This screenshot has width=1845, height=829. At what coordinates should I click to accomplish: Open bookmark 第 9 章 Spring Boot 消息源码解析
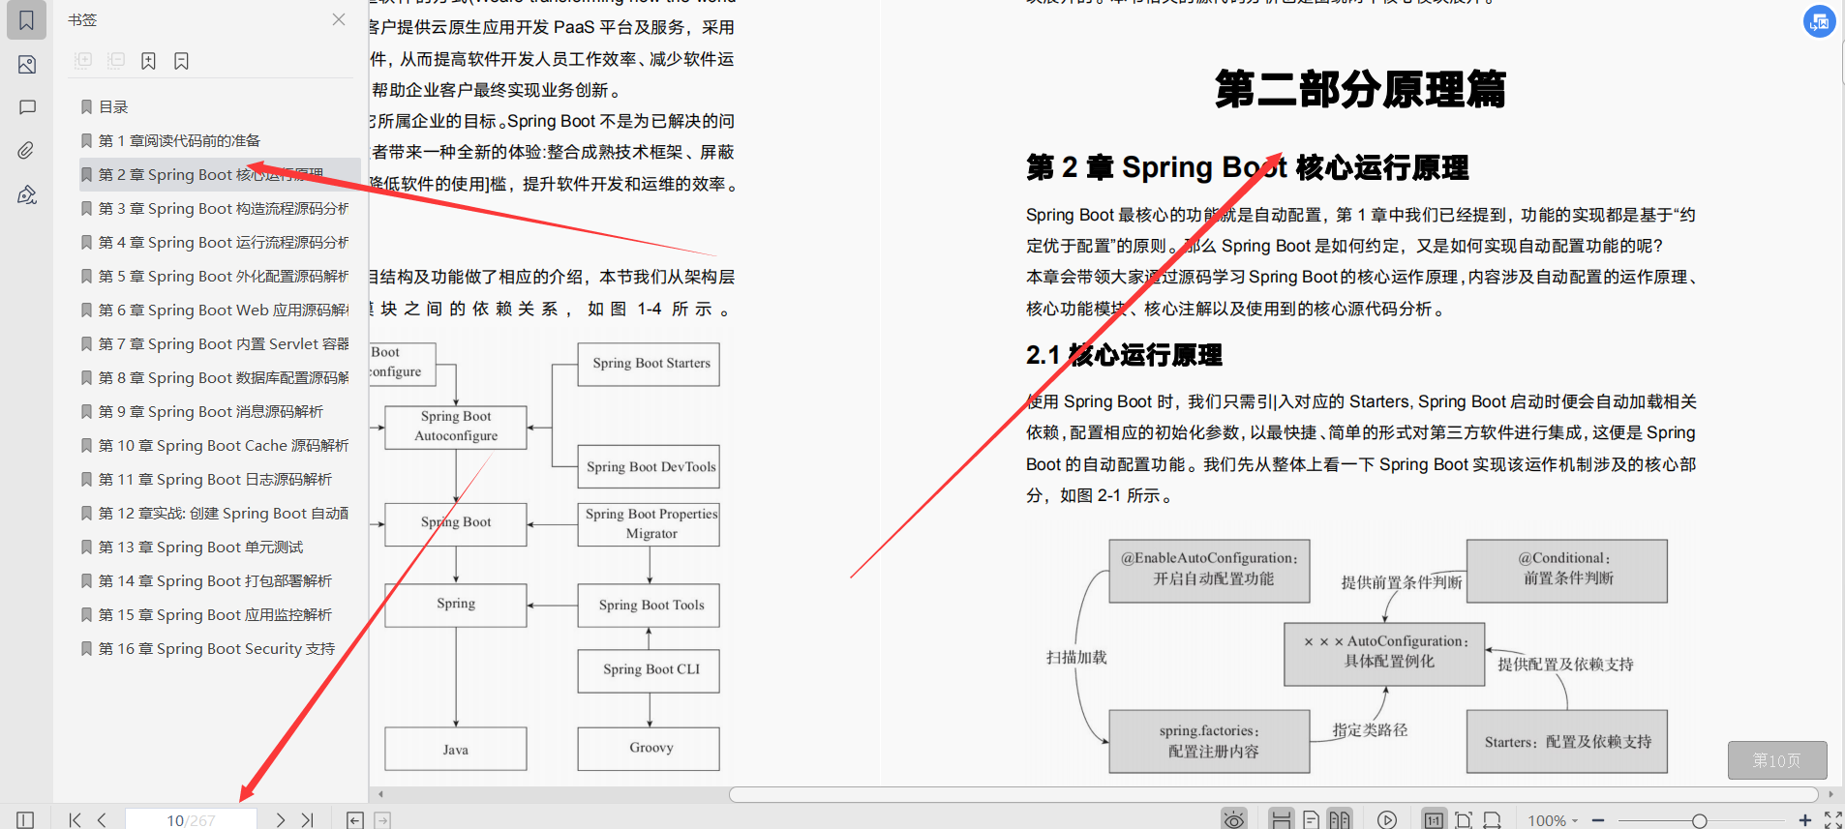coord(209,411)
